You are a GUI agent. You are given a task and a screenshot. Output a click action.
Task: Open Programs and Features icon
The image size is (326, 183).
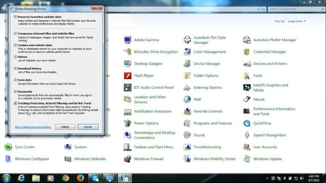187,123
